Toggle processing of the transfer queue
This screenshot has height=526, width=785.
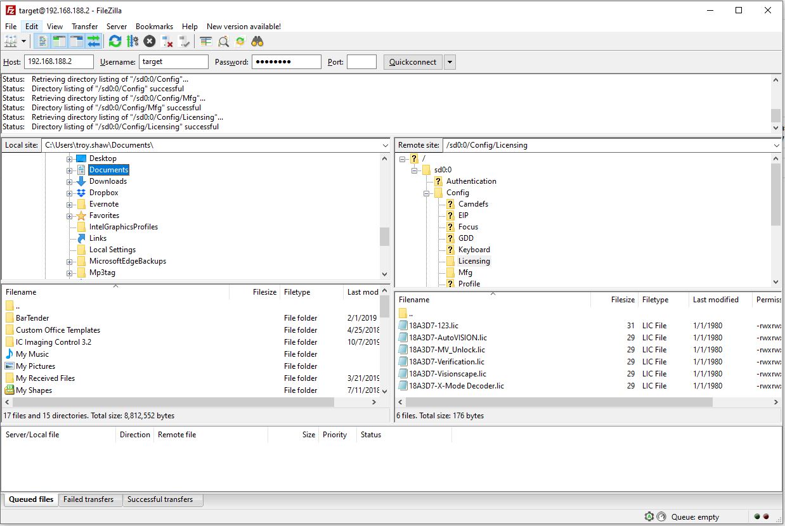(132, 41)
